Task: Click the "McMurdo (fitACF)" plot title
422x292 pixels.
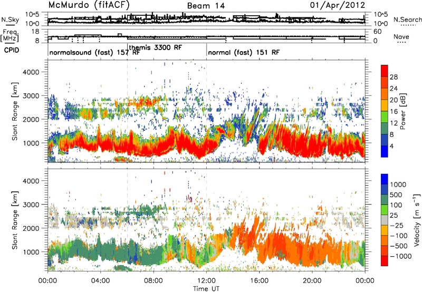Action: click(89, 5)
